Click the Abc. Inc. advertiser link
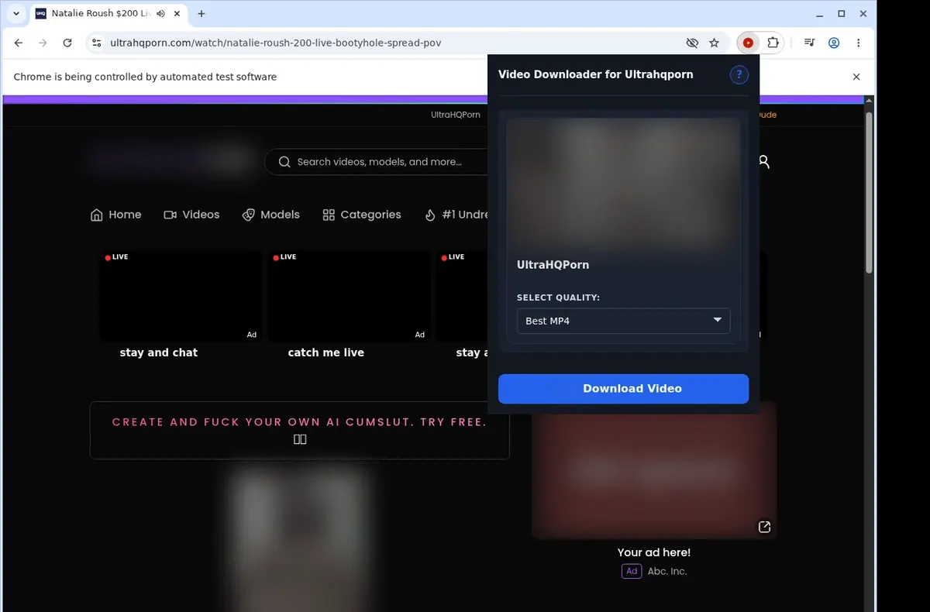The width and height of the screenshot is (930, 612). point(667,571)
